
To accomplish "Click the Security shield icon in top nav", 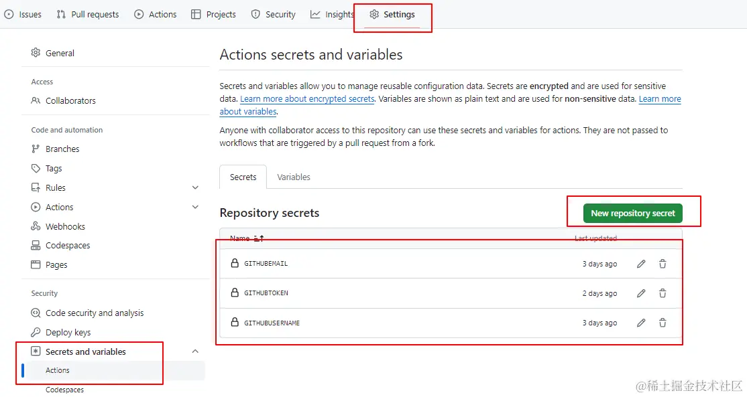I will click(256, 14).
